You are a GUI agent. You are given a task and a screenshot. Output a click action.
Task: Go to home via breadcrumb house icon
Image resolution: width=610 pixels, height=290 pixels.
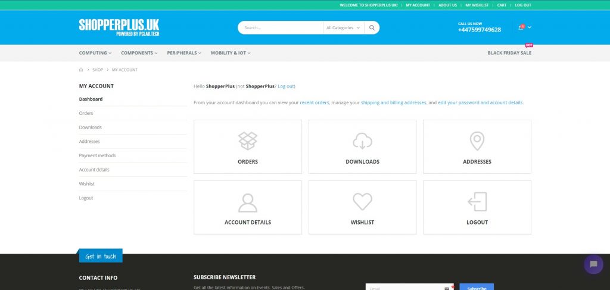coord(81,70)
